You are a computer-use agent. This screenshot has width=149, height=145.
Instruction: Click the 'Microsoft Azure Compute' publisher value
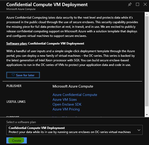click(x=73, y=86)
